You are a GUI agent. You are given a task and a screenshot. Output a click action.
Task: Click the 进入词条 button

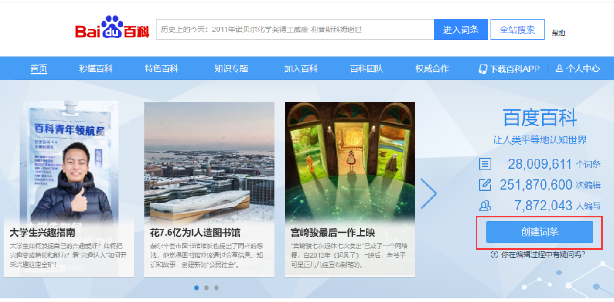click(461, 29)
